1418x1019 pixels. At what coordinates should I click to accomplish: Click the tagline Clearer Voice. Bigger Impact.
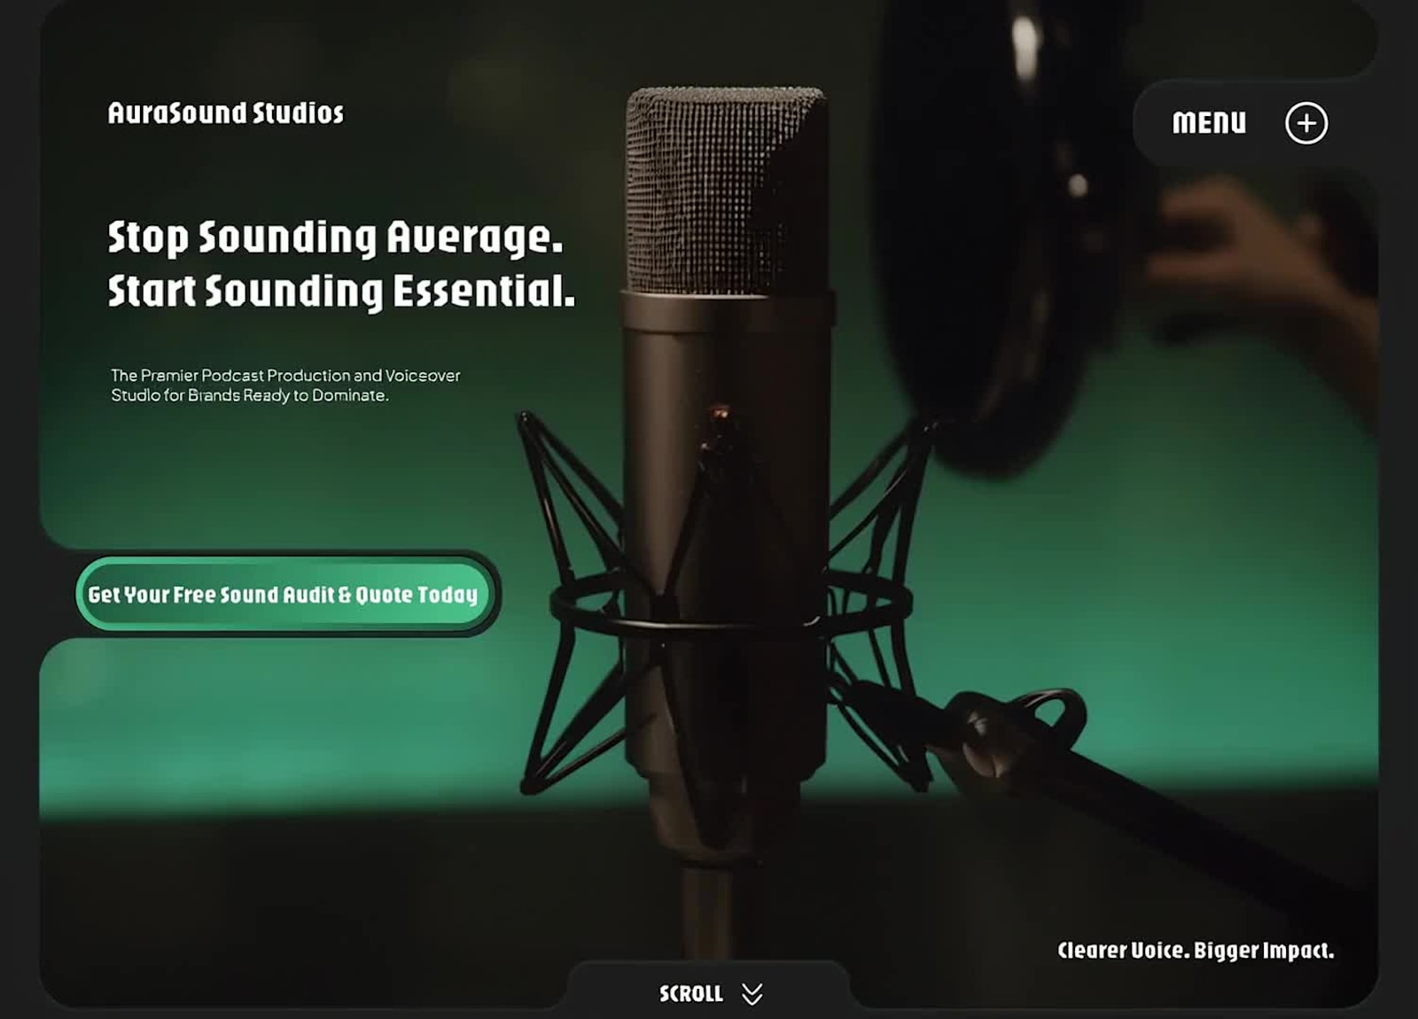[x=1196, y=950]
